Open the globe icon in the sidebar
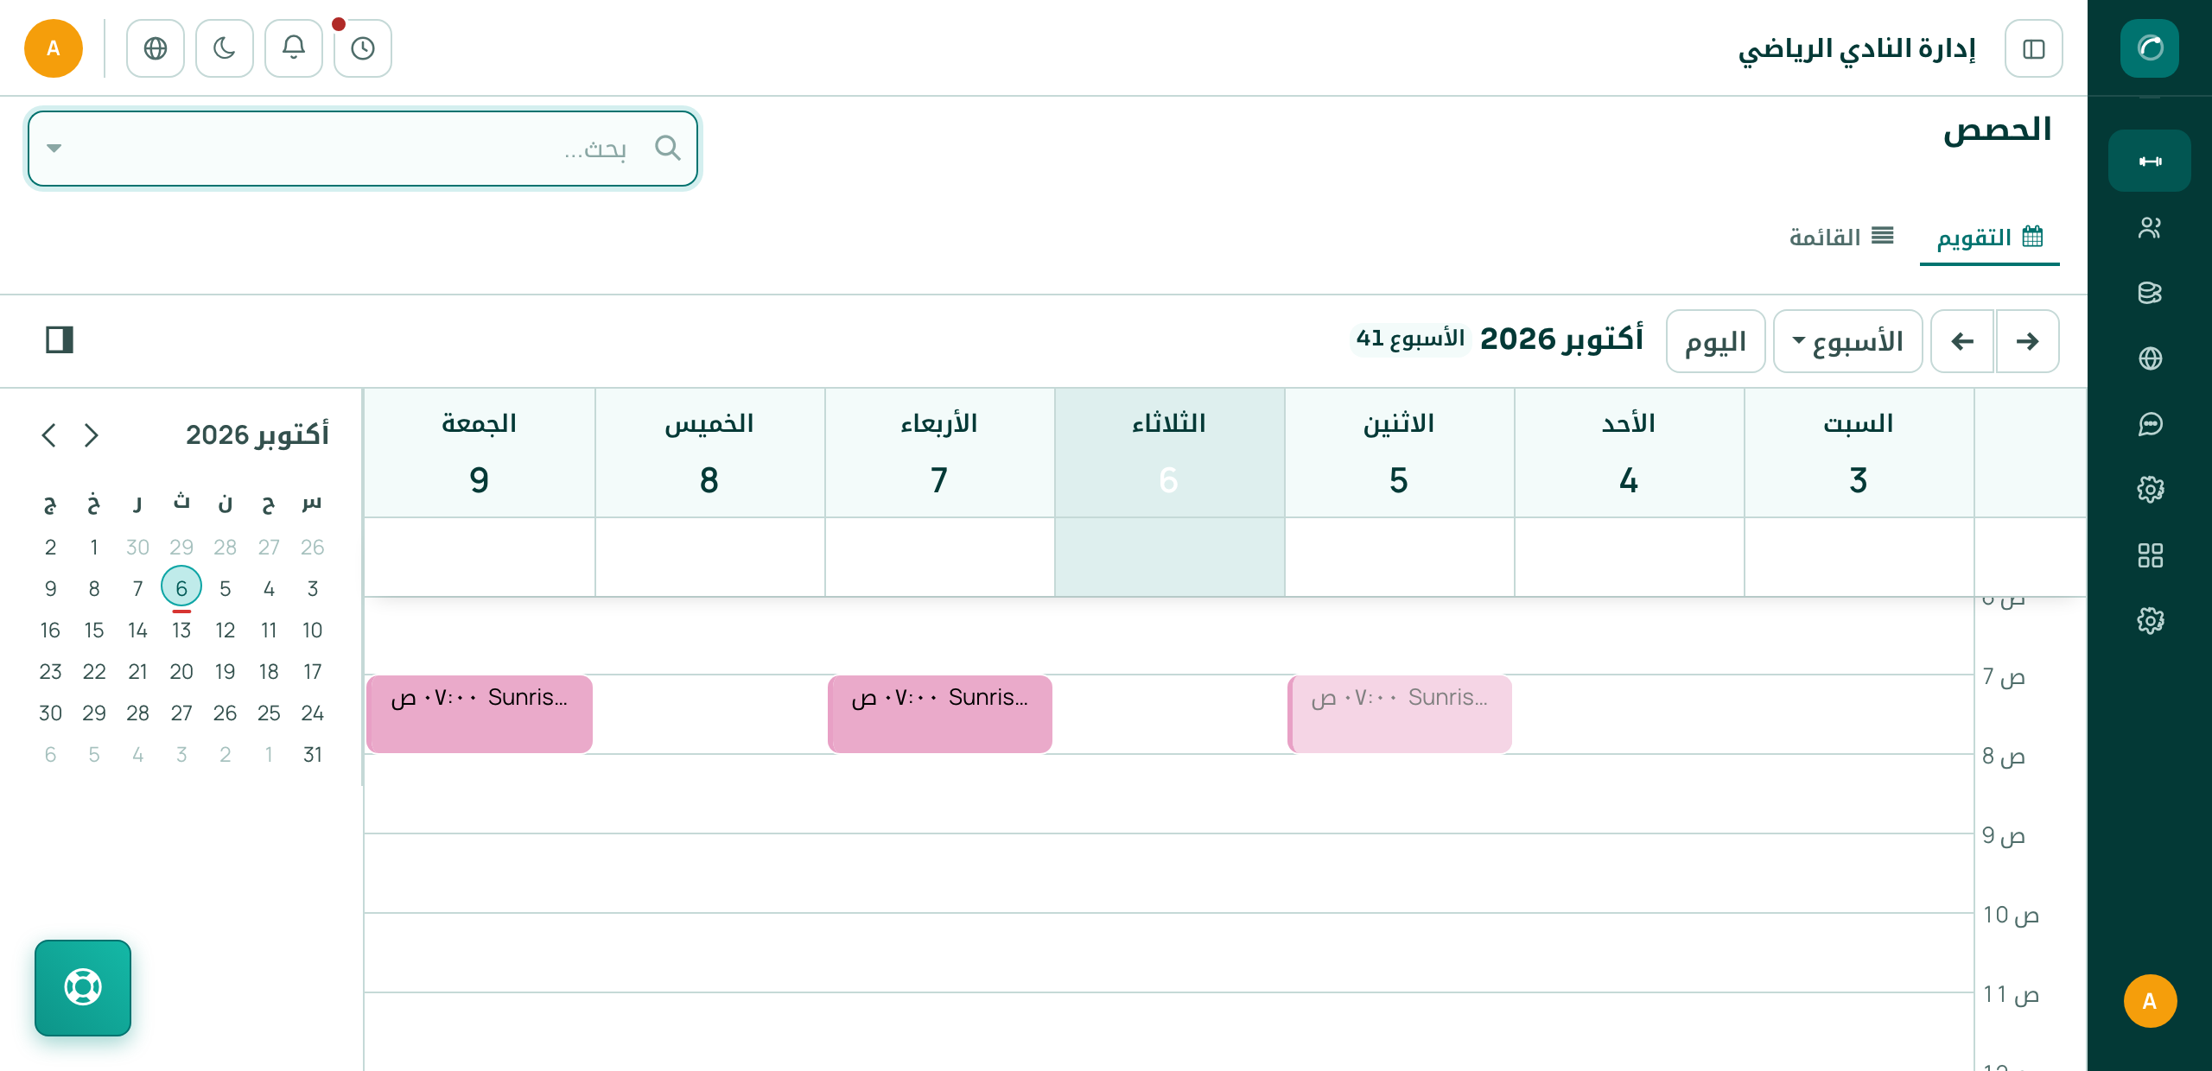The width and height of the screenshot is (2212, 1071). click(x=2150, y=358)
